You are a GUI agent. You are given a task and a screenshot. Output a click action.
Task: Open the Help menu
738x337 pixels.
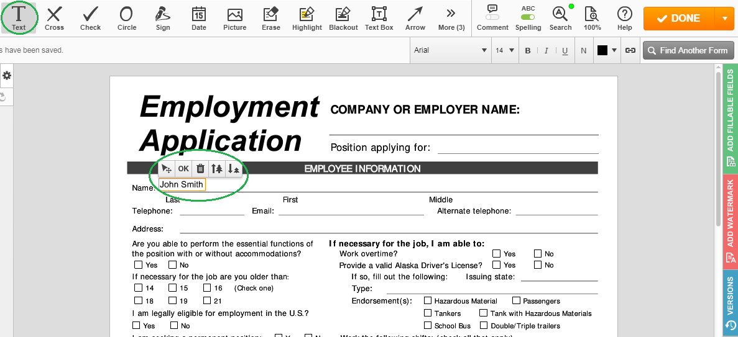[x=625, y=19]
